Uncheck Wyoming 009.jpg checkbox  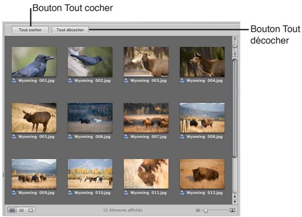pyautogui.click(x=14, y=193)
